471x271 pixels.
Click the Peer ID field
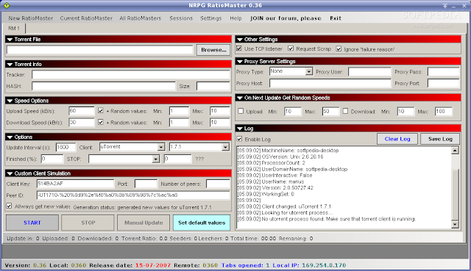click(x=133, y=195)
